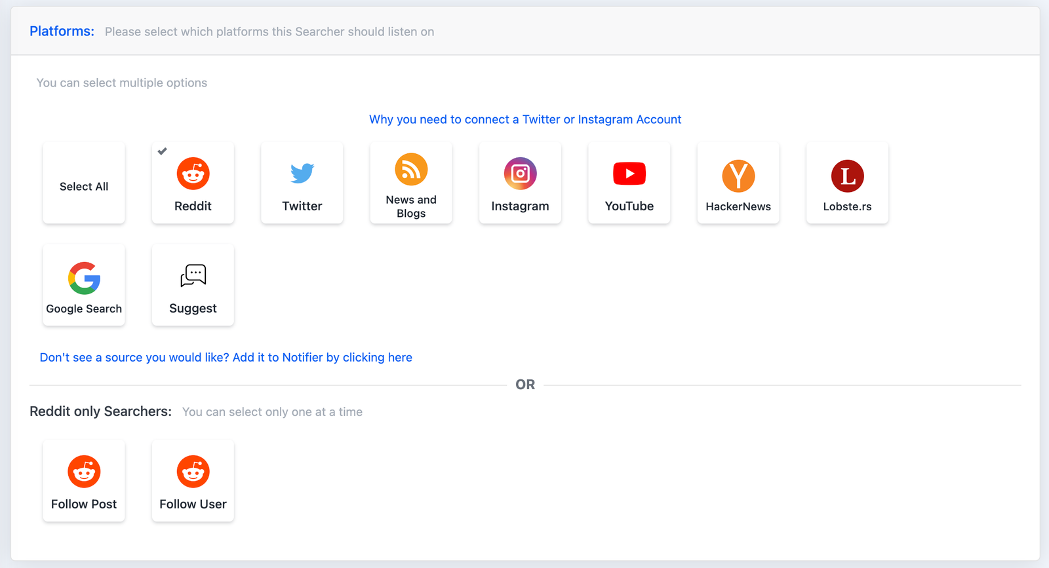Click the YouTube label
The width and height of the screenshot is (1049, 568).
[x=629, y=206]
